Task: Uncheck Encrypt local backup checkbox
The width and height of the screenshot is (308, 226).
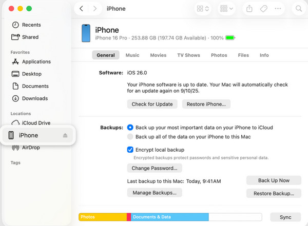Action: pyautogui.click(x=130, y=150)
